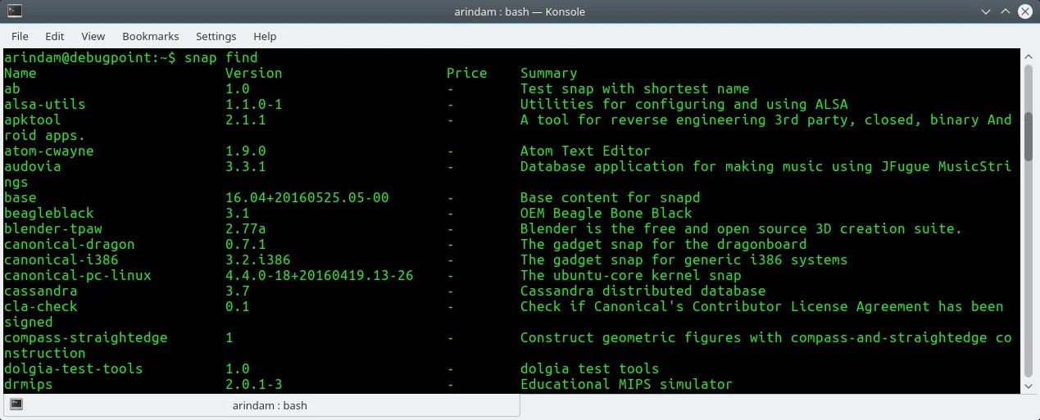Image resolution: width=1040 pixels, height=420 pixels.
Task: Open the Help menu
Action: 265,36
